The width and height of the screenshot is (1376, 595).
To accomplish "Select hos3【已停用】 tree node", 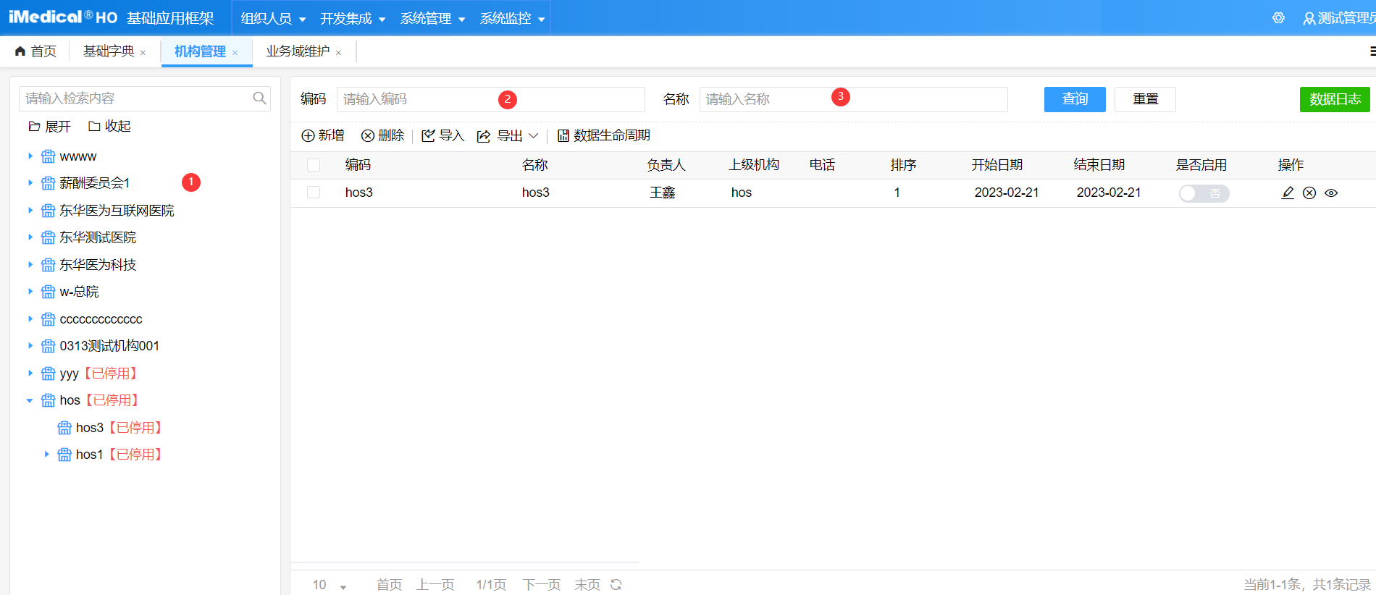I will (119, 428).
